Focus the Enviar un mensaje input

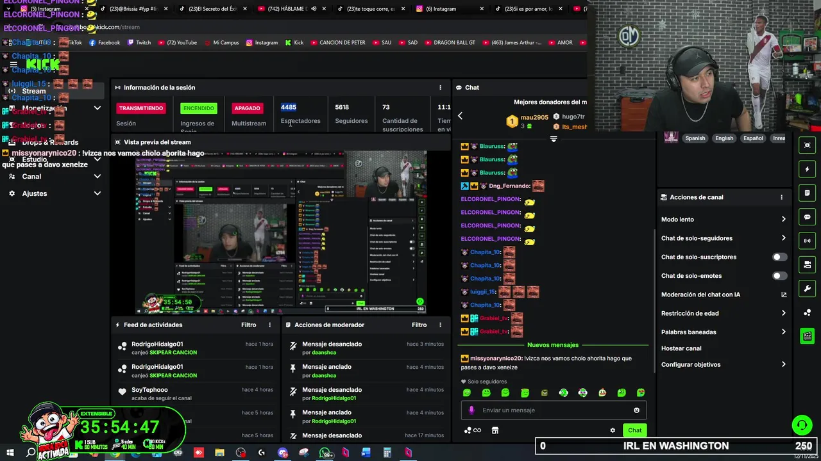(x=554, y=410)
